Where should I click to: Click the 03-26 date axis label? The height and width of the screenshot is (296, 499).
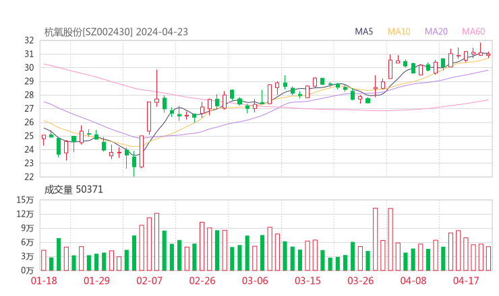coord(360,281)
